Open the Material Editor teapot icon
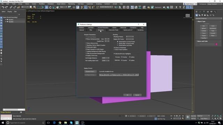 [148, 7]
